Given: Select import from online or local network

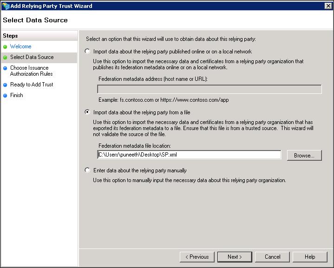Looking at the screenshot, I should pyautogui.click(x=88, y=52).
